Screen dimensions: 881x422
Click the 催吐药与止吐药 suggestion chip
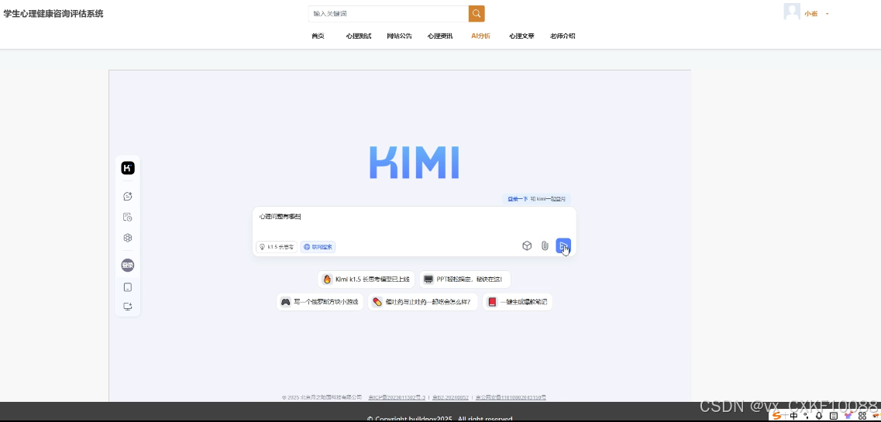(x=422, y=302)
